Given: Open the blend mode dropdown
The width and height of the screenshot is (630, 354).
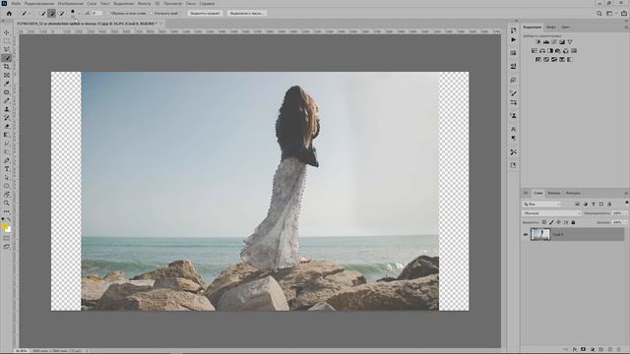Looking at the screenshot, I should click(551, 213).
